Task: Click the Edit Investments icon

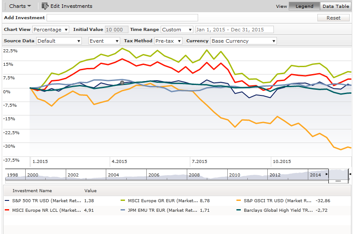Action: click(x=45, y=6)
